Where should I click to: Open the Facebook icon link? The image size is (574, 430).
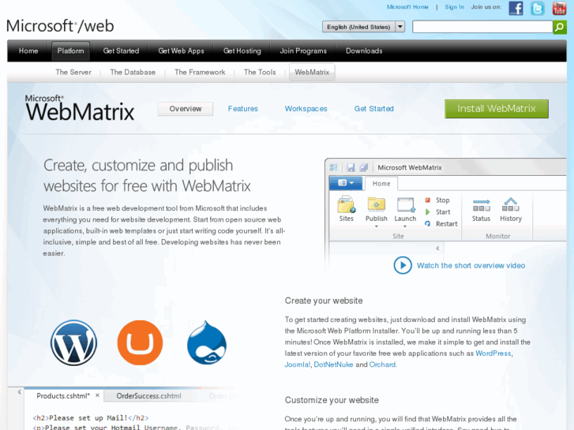coord(516,8)
